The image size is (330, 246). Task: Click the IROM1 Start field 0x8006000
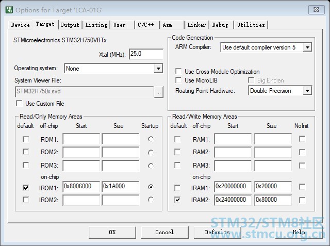pyautogui.click(x=81, y=187)
